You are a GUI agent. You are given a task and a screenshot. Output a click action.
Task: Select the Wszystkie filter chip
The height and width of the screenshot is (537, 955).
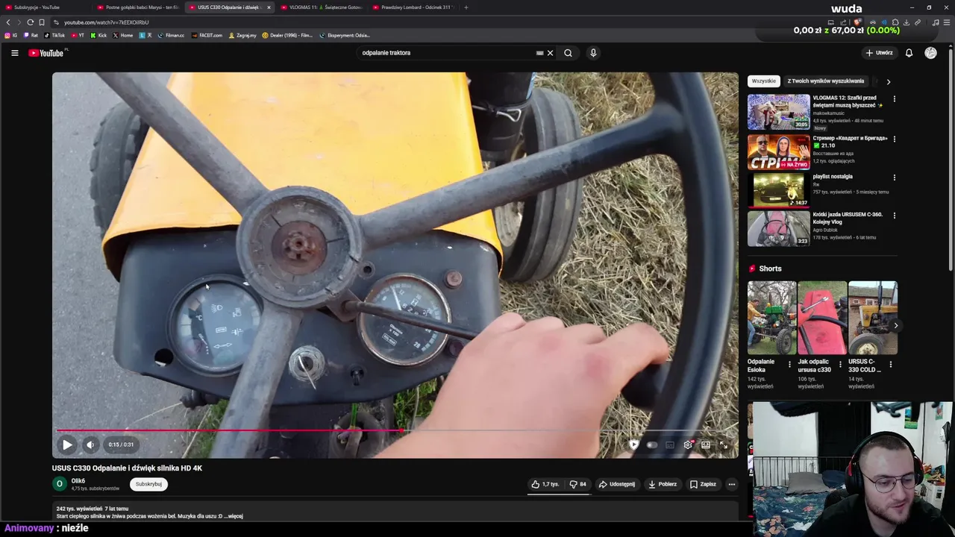click(763, 81)
